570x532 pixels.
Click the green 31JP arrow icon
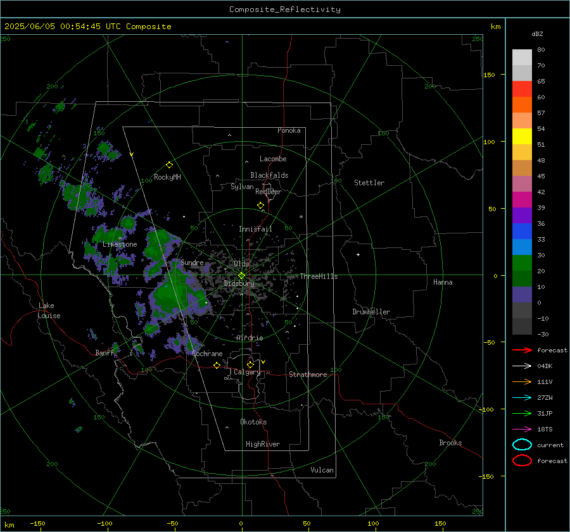click(522, 413)
